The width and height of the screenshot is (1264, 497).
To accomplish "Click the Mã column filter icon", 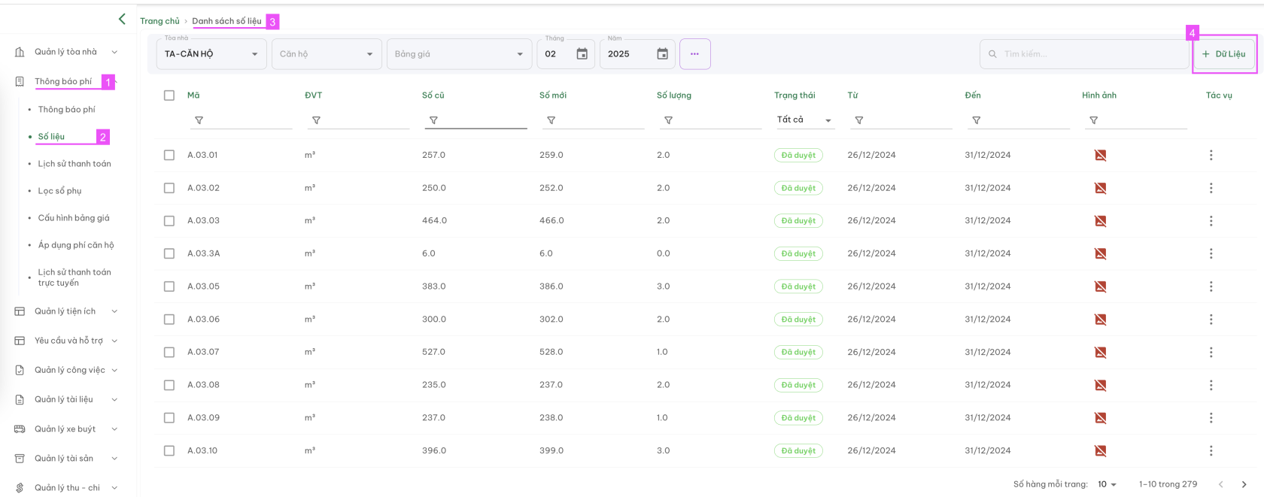I will pyautogui.click(x=199, y=120).
